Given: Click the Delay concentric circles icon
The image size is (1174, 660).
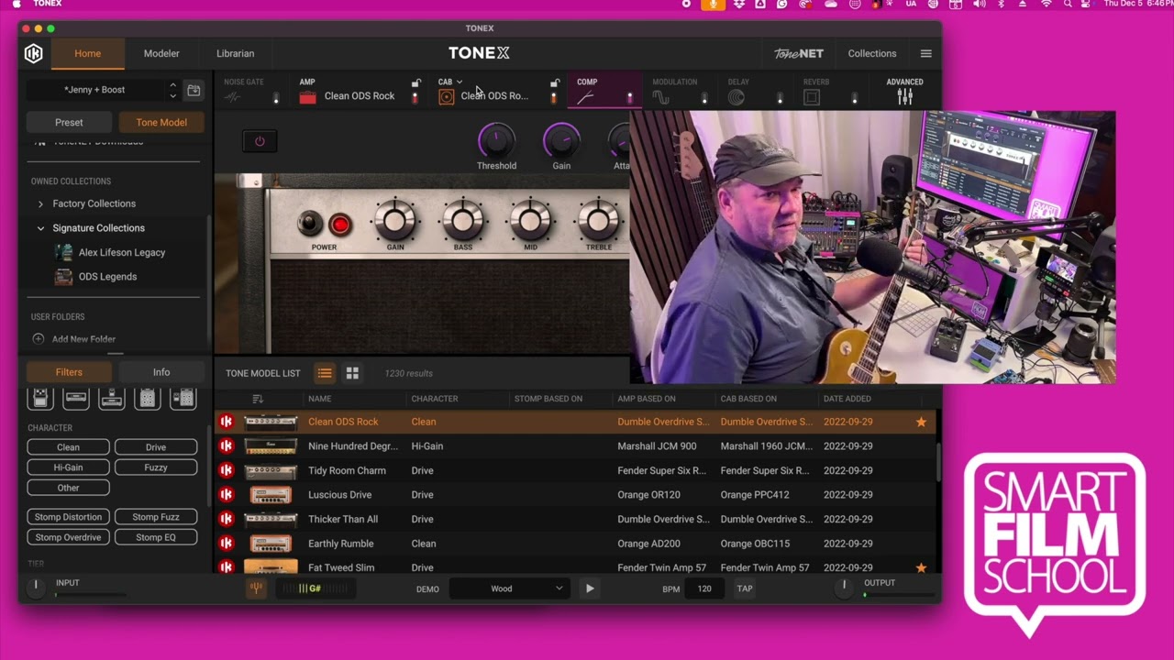Looking at the screenshot, I should coord(736,97).
